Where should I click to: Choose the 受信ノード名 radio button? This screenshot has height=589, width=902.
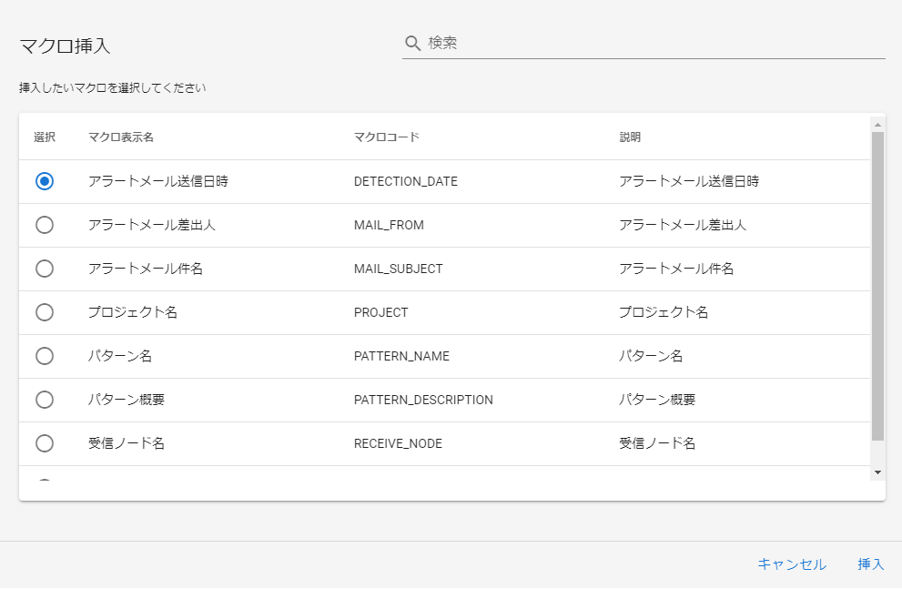tap(45, 443)
